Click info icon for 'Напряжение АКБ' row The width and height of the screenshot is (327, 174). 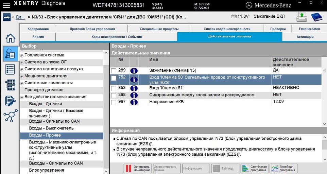tap(134, 102)
